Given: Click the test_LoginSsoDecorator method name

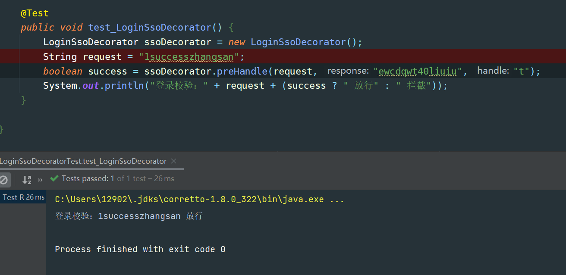Looking at the screenshot, I should pyautogui.click(x=149, y=28).
